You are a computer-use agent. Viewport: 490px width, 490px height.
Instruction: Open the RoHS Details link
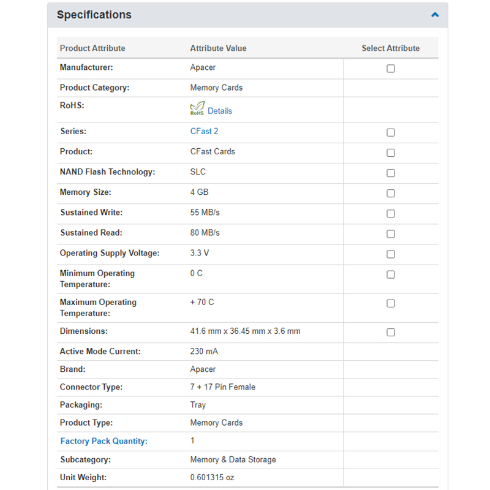(x=219, y=111)
